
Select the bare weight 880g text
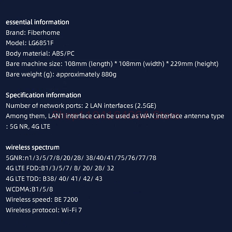pos(61,74)
